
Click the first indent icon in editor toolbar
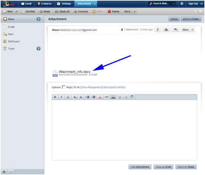[87, 97]
